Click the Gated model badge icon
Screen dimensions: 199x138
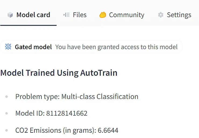click(8, 47)
